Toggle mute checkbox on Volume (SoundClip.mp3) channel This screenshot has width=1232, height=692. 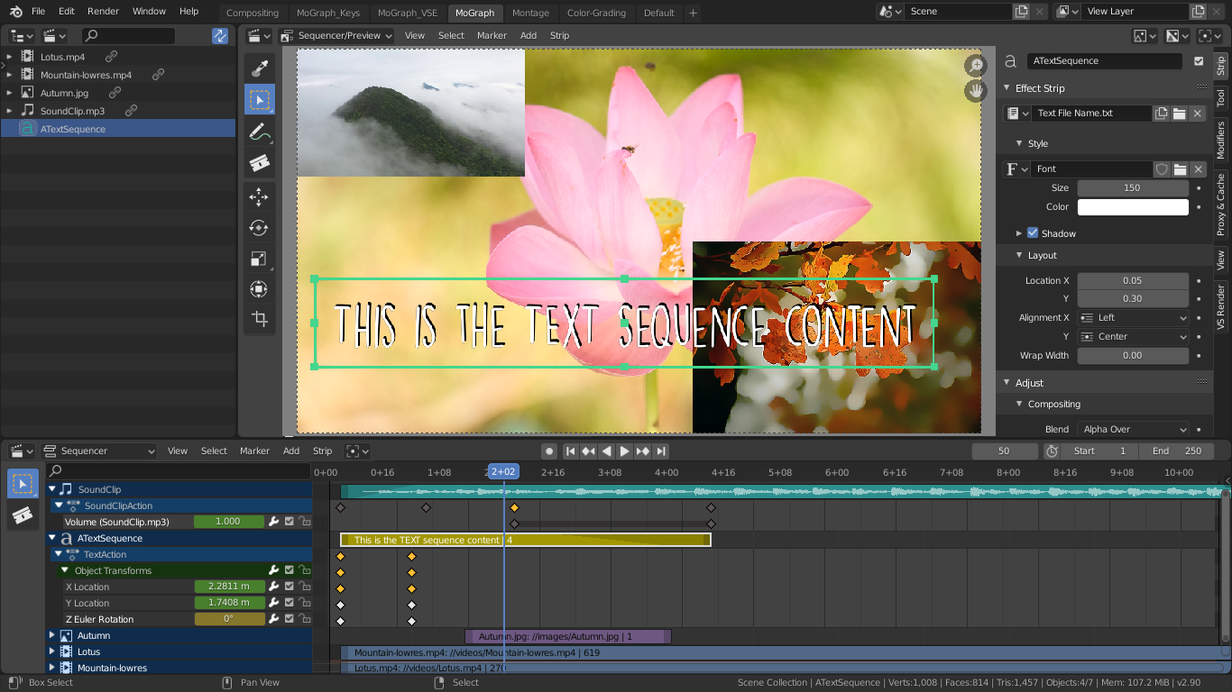click(x=290, y=522)
